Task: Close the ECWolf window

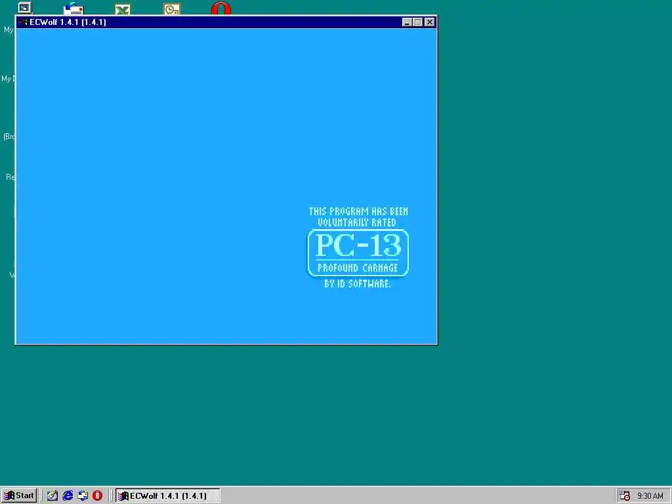Action: click(x=429, y=22)
